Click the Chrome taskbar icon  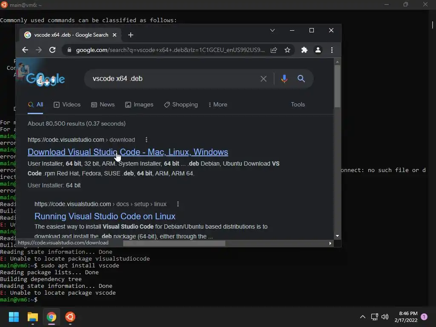tap(51, 317)
